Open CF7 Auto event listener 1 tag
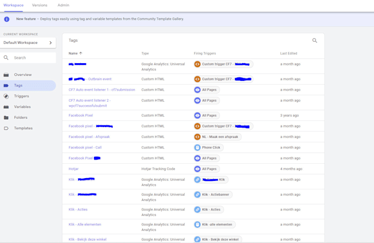This screenshot has width=374, height=243. [101, 90]
